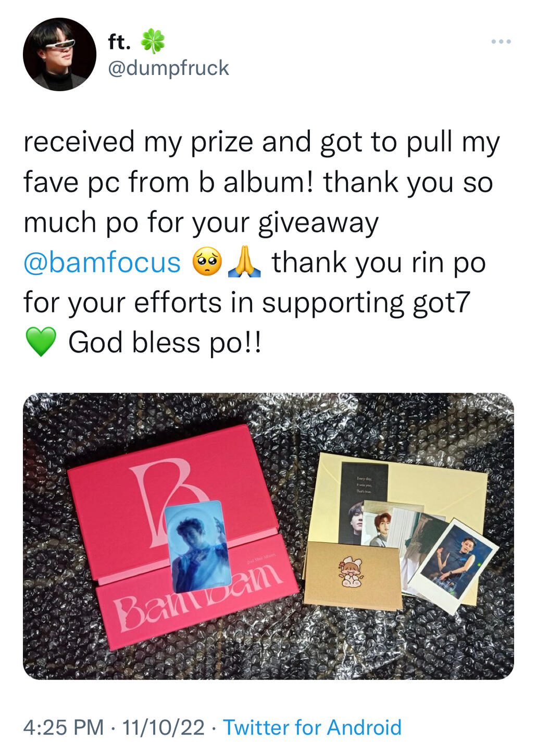Visit the @dumpfruck handle
Image resolution: width=537 pixels, height=750 pixels.
[x=168, y=68]
